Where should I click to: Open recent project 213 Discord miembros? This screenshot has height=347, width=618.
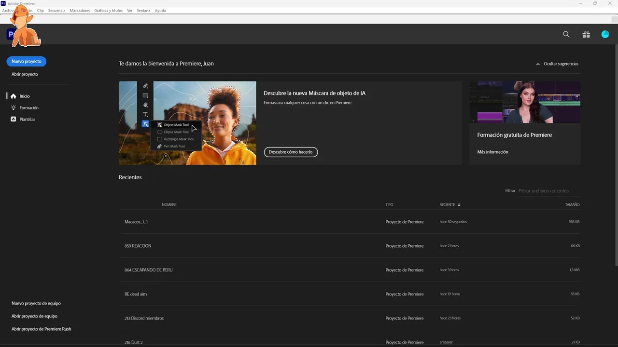(350, 318)
